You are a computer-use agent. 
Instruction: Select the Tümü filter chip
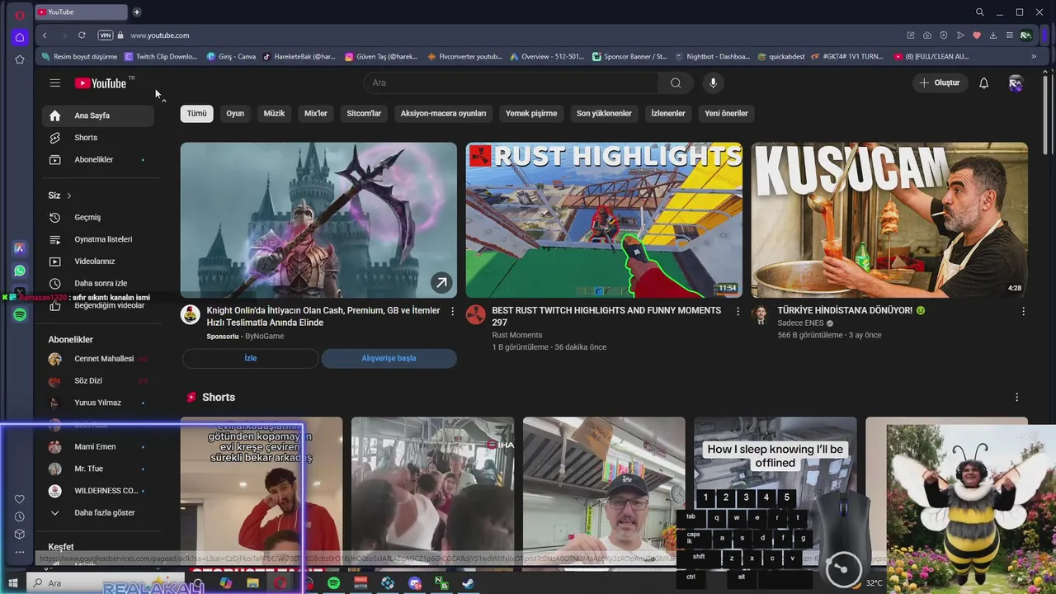click(x=196, y=113)
